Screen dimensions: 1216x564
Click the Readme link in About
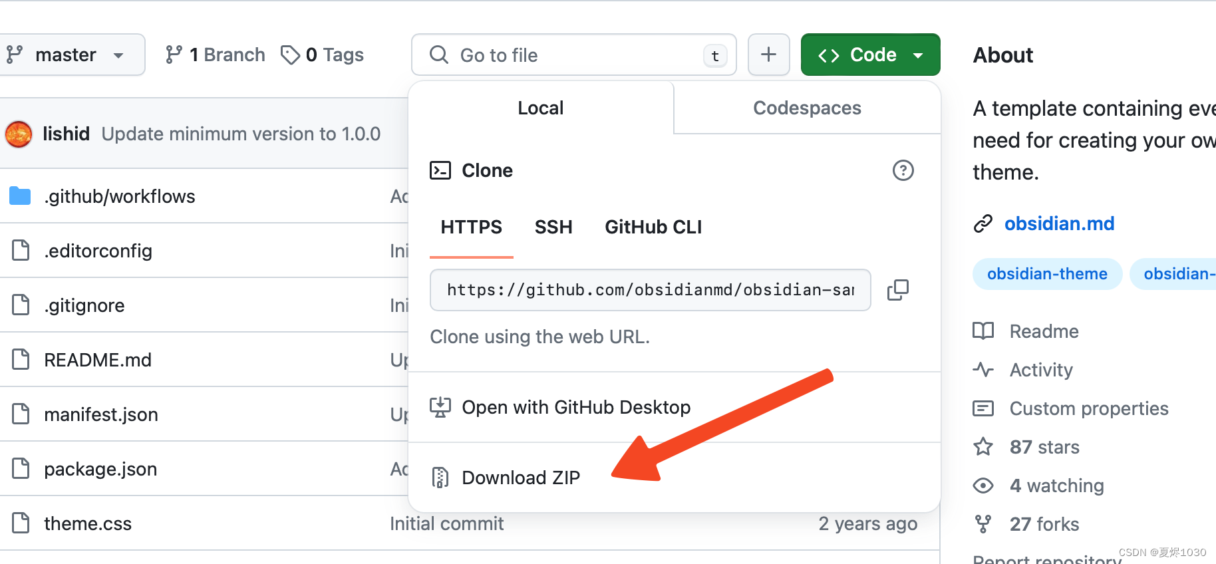1044,331
